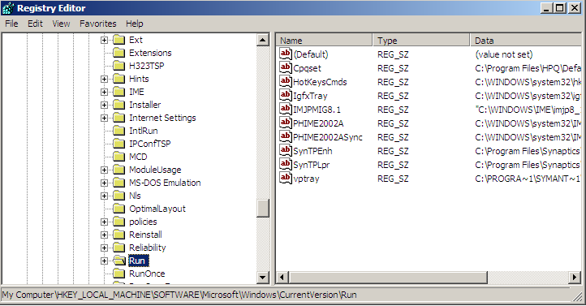
Task: Click the values pane horizontal scroll thumb
Action: point(388,278)
